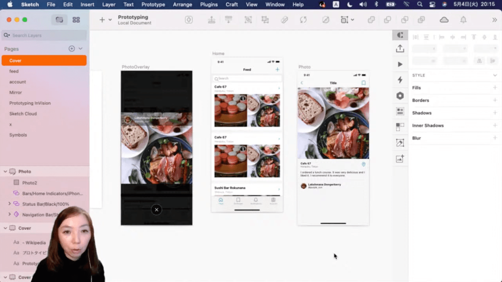Click the Scale toolbar icon
Image resolution: width=502 pixels, height=282 pixels.
[345, 20]
